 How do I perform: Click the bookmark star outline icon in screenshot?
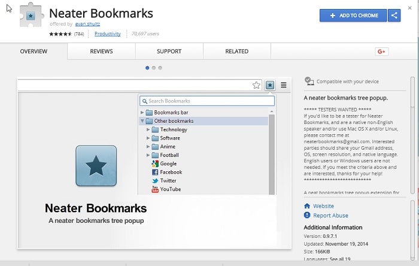pos(256,85)
